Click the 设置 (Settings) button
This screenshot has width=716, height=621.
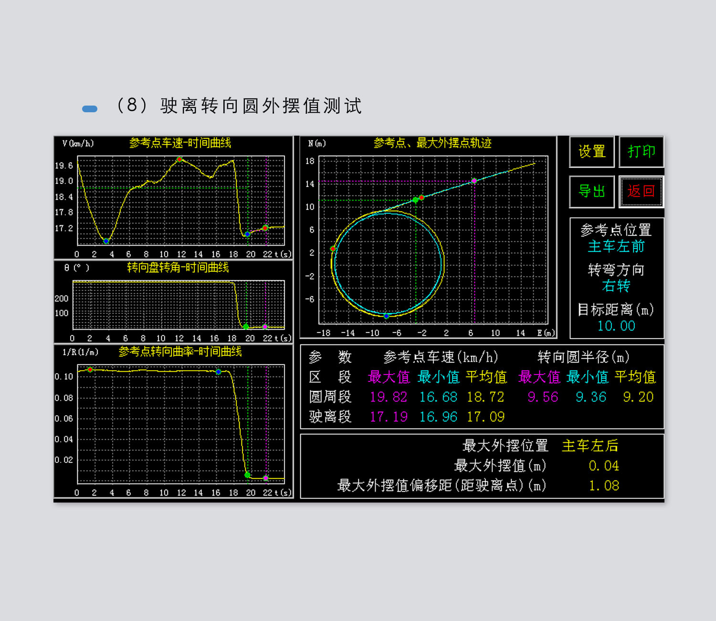(591, 152)
